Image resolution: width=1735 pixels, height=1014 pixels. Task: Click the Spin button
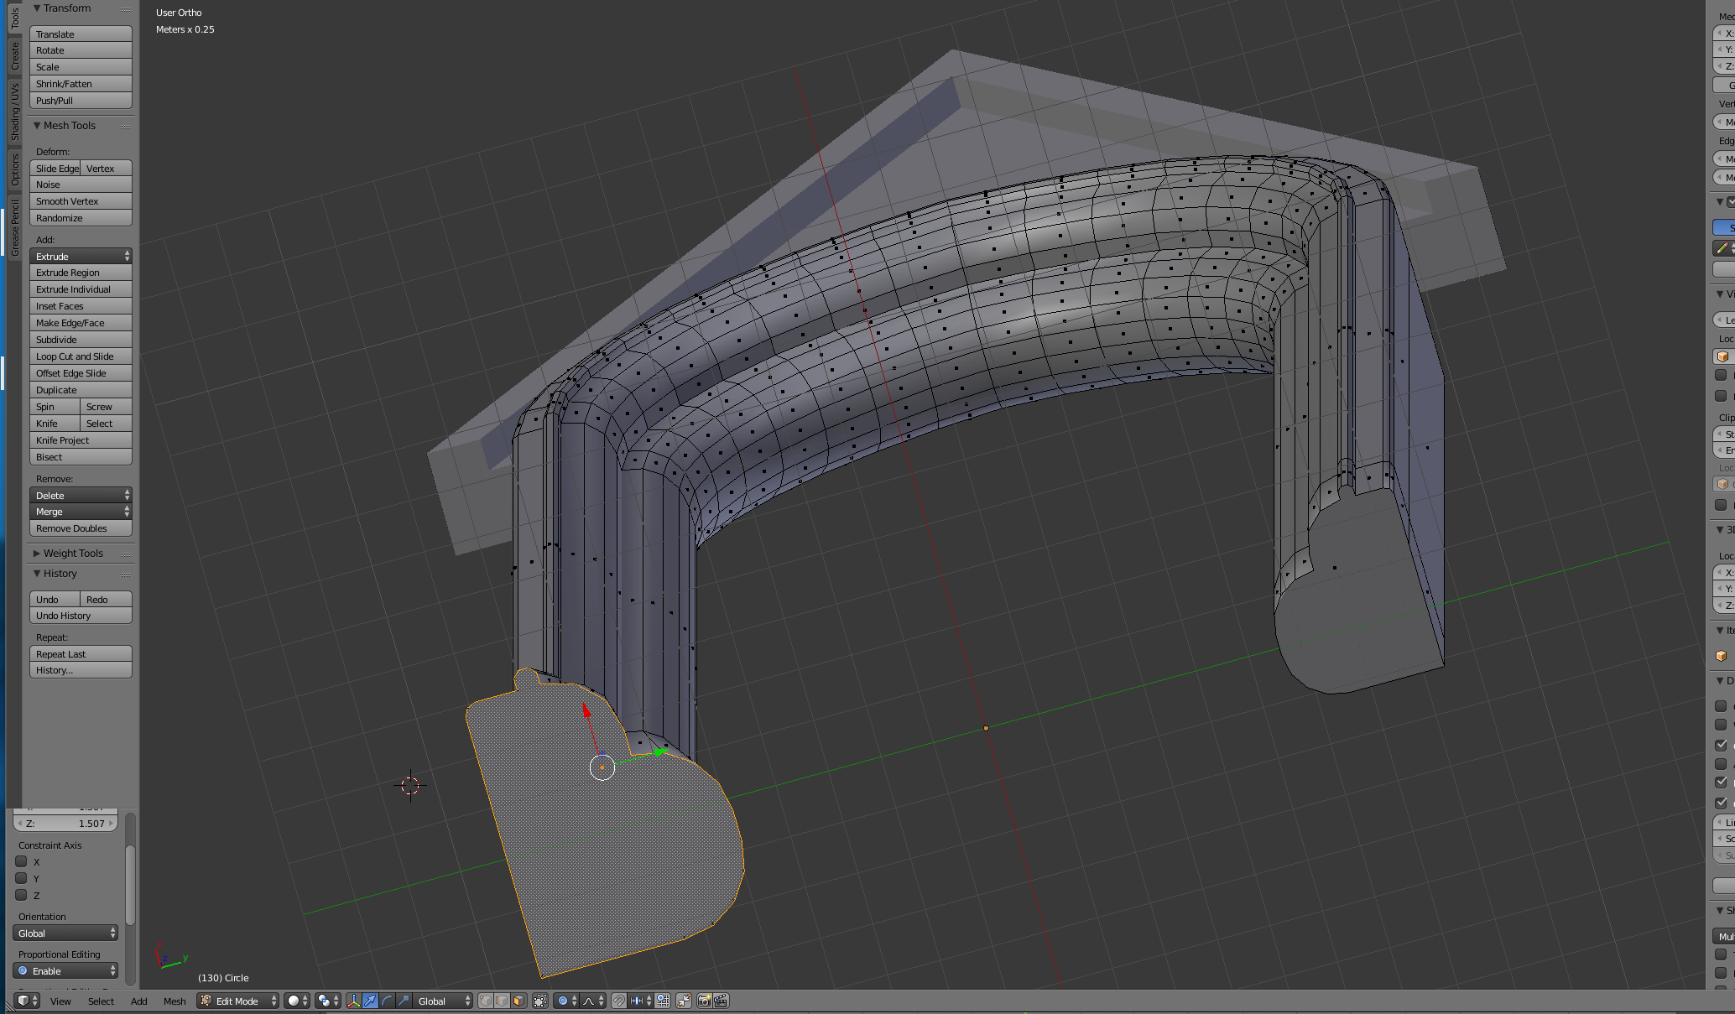55,407
